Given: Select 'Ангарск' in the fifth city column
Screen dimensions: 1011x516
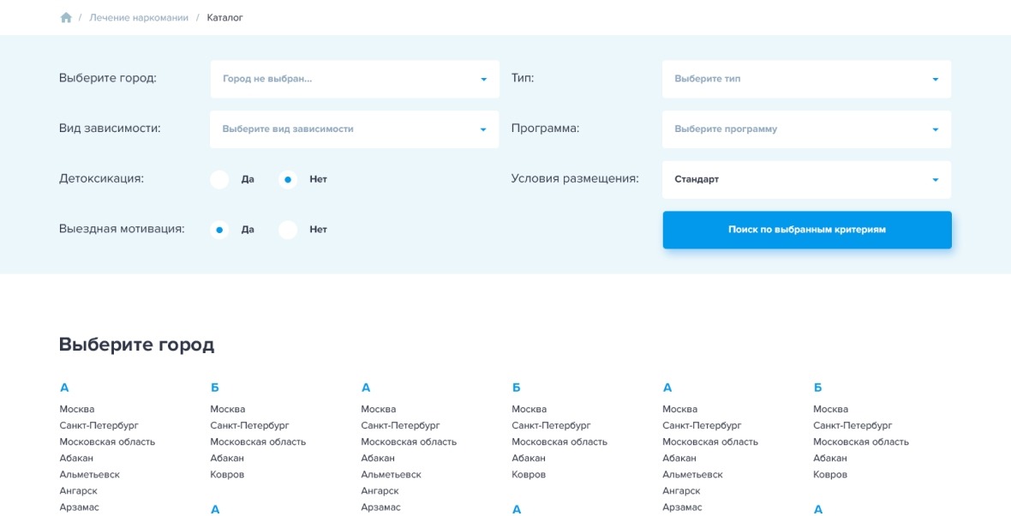Looking at the screenshot, I should pos(681,491).
